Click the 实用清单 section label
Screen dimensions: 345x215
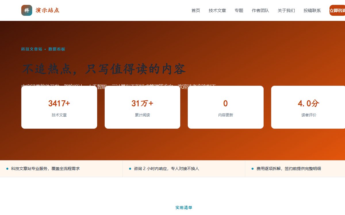tap(184, 208)
